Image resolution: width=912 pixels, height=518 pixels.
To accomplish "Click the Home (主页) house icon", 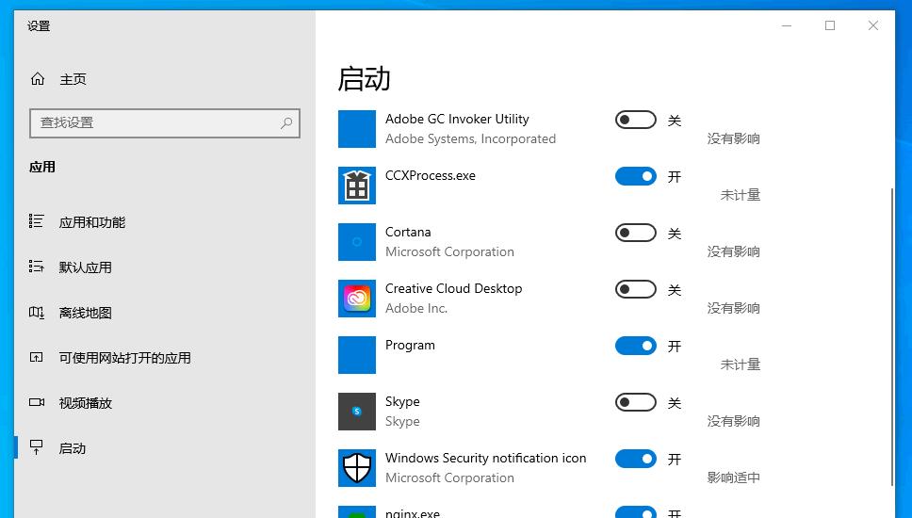I will pos(38,79).
